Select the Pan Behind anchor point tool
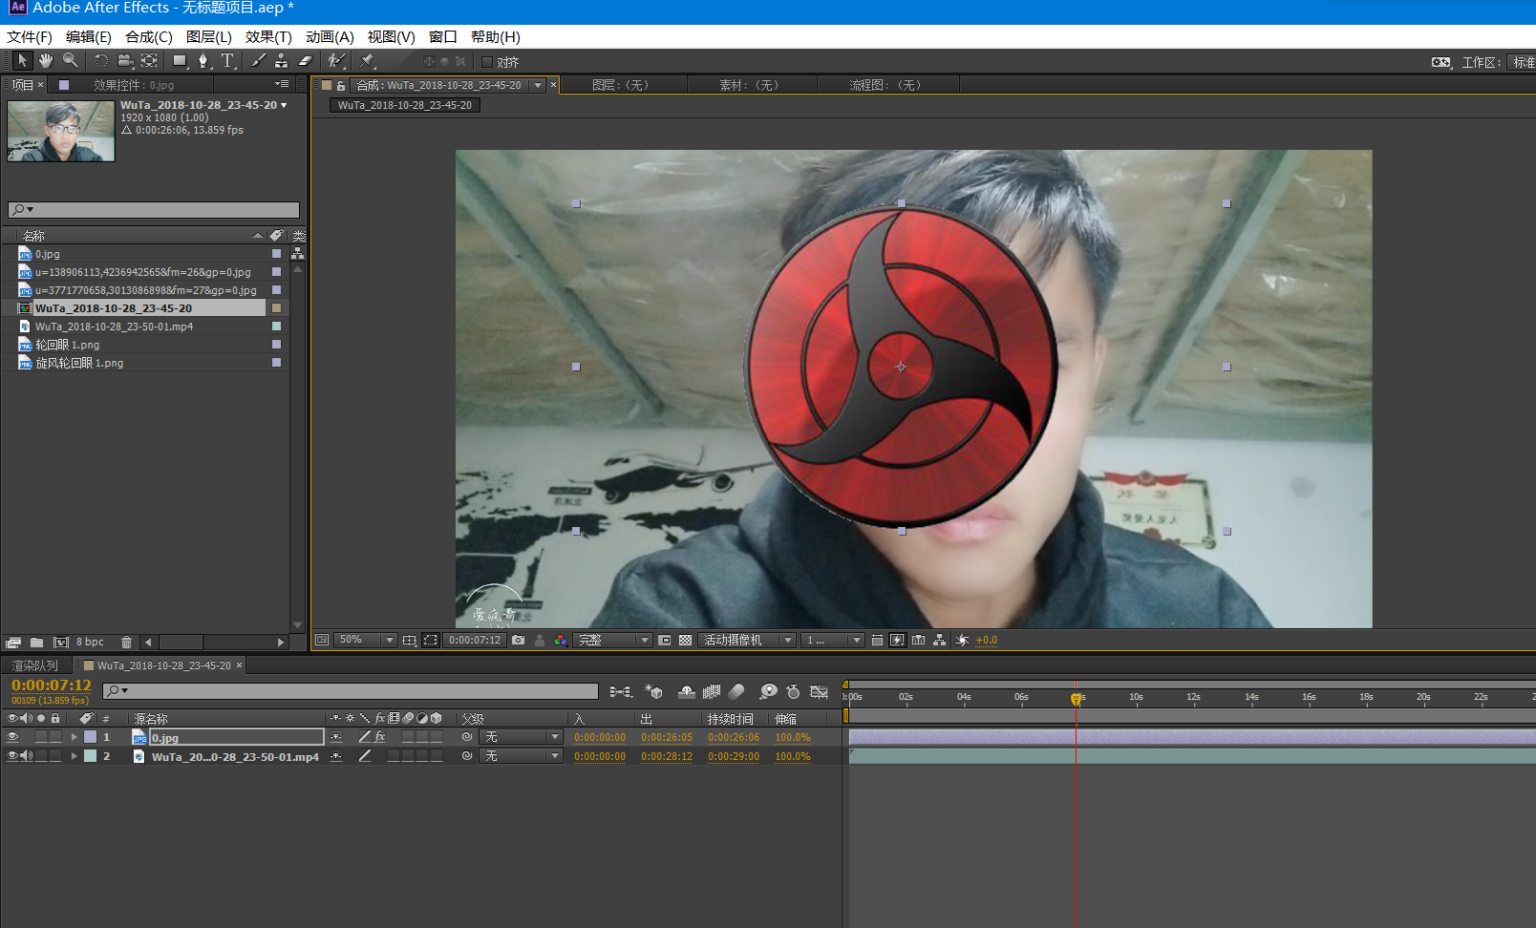The width and height of the screenshot is (1536, 928). 149,60
